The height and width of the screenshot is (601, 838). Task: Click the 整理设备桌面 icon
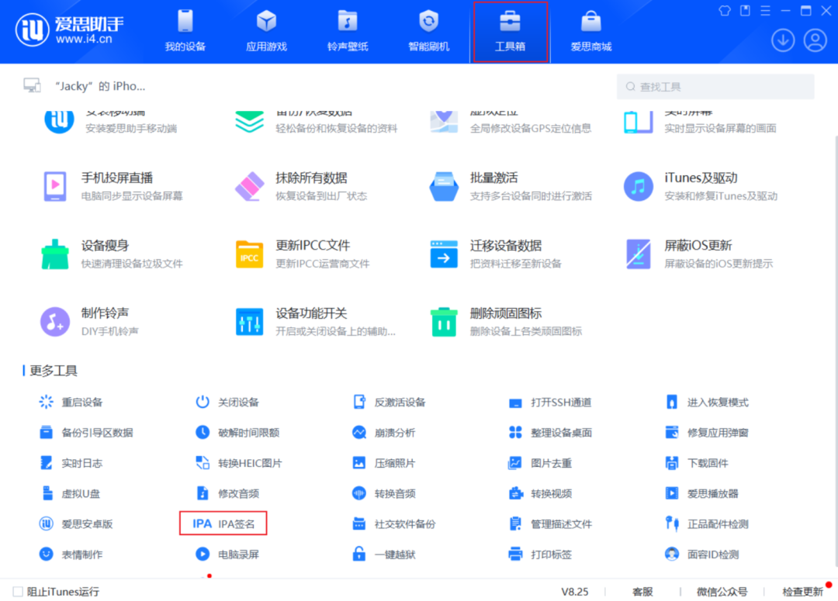pos(515,432)
